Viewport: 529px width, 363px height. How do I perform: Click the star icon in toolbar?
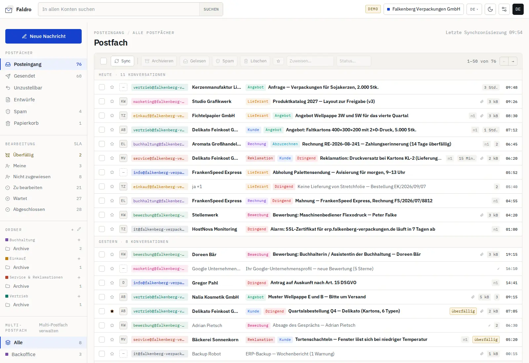tap(278, 61)
